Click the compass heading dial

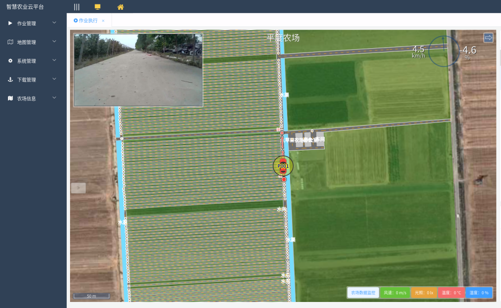[x=443, y=51]
